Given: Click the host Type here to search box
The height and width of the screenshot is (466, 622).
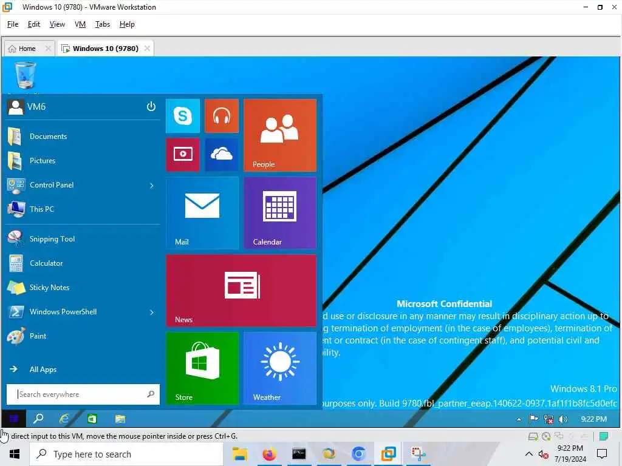Looking at the screenshot, I should point(126,454).
